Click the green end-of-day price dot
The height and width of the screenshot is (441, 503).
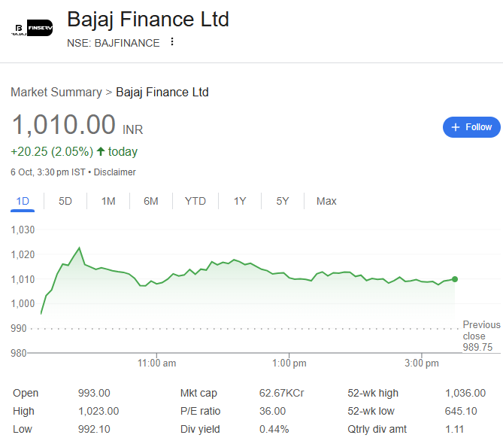[x=455, y=279]
